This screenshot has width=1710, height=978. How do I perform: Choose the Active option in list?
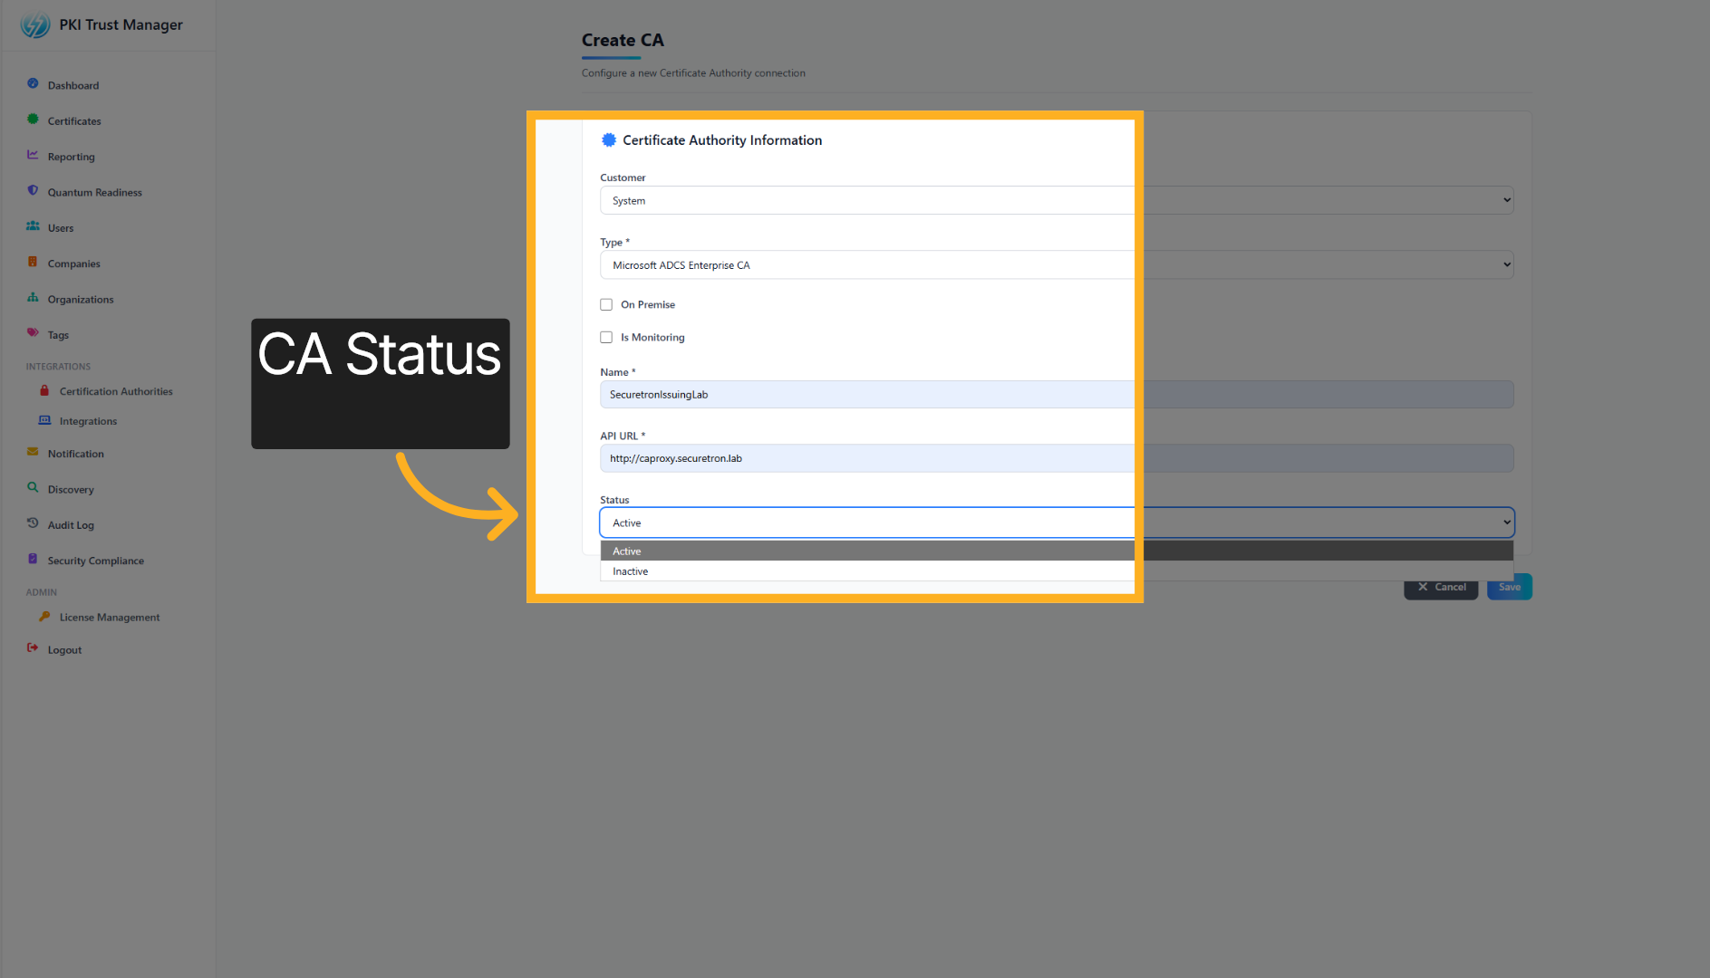(x=1057, y=551)
